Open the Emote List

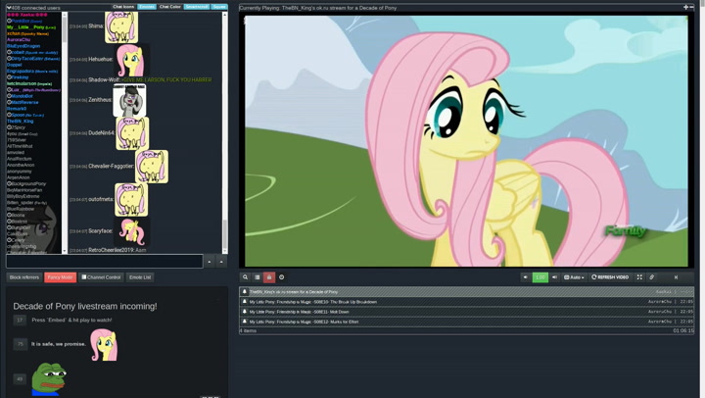click(x=140, y=277)
